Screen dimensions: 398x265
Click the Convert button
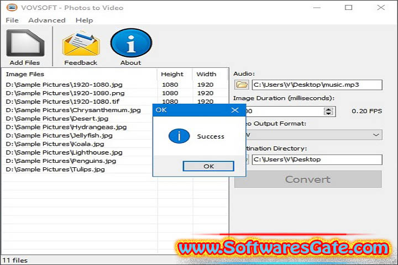coord(308,179)
